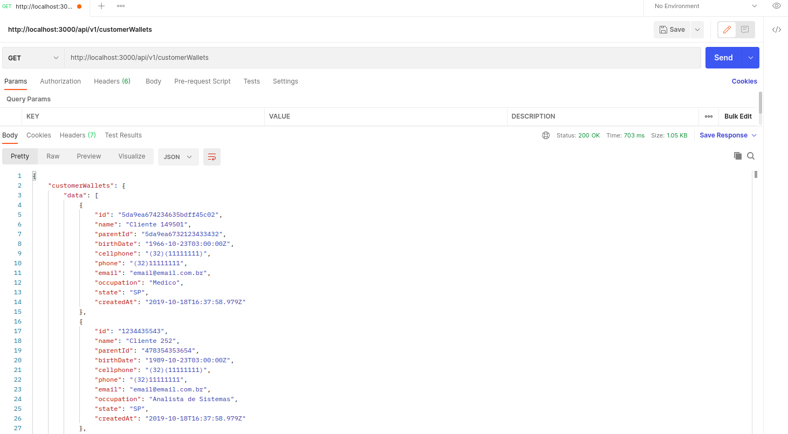Open params table column options dots
Screen dimensions: 788x434
709,116
